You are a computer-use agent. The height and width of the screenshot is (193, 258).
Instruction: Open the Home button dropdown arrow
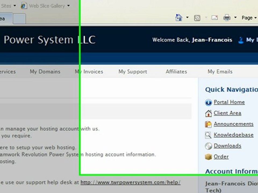187,17
